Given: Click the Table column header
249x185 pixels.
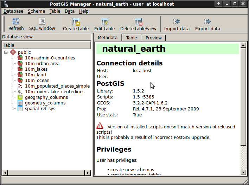Looking at the screenshot, I should pyautogui.click(x=46, y=45).
